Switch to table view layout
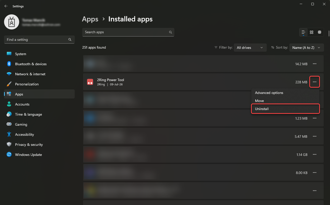 pos(319,32)
